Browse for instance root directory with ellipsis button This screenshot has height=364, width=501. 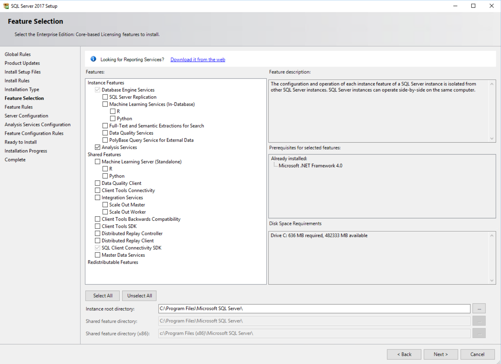point(479,309)
